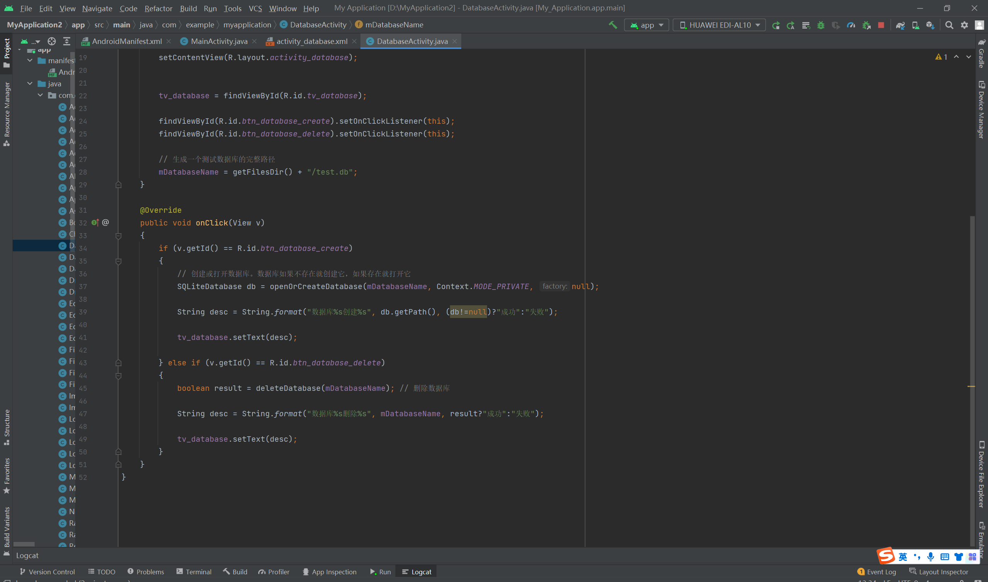Open the Refactor menu
988x582 pixels.
pyautogui.click(x=158, y=8)
